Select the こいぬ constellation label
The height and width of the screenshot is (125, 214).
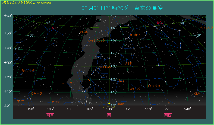(x=84, y=32)
